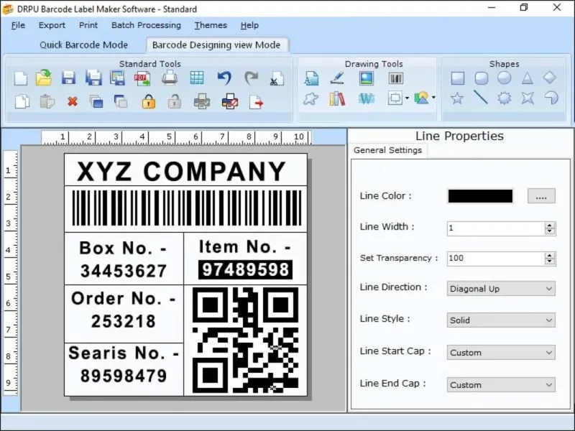The height and width of the screenshot is (431, 575).
Task: Save using the single floppy disk icon
Action: pyautogui.click(x=68, y=78)
